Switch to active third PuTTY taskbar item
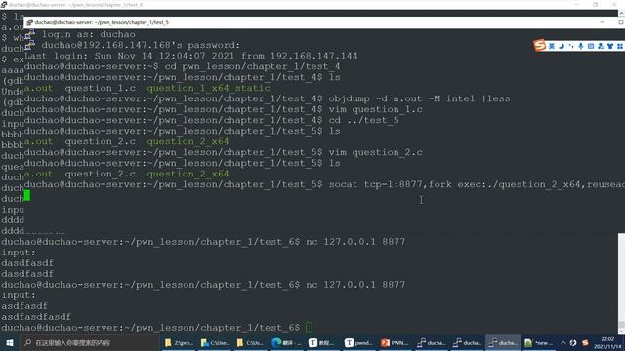The height and width of the screenshot is (351, 625). (x=503, y=342)
